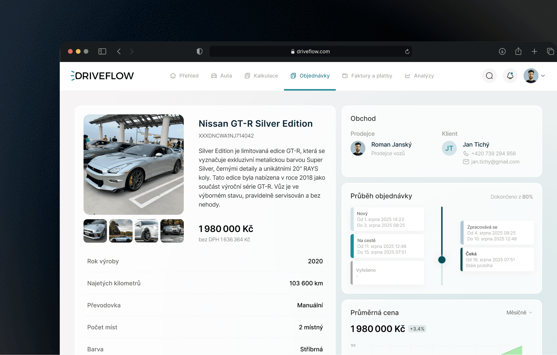Click the client email jan.tichy@gmail.com
Image resolution: width=557 pixels, height=355 pixels.
pos(495,162)
